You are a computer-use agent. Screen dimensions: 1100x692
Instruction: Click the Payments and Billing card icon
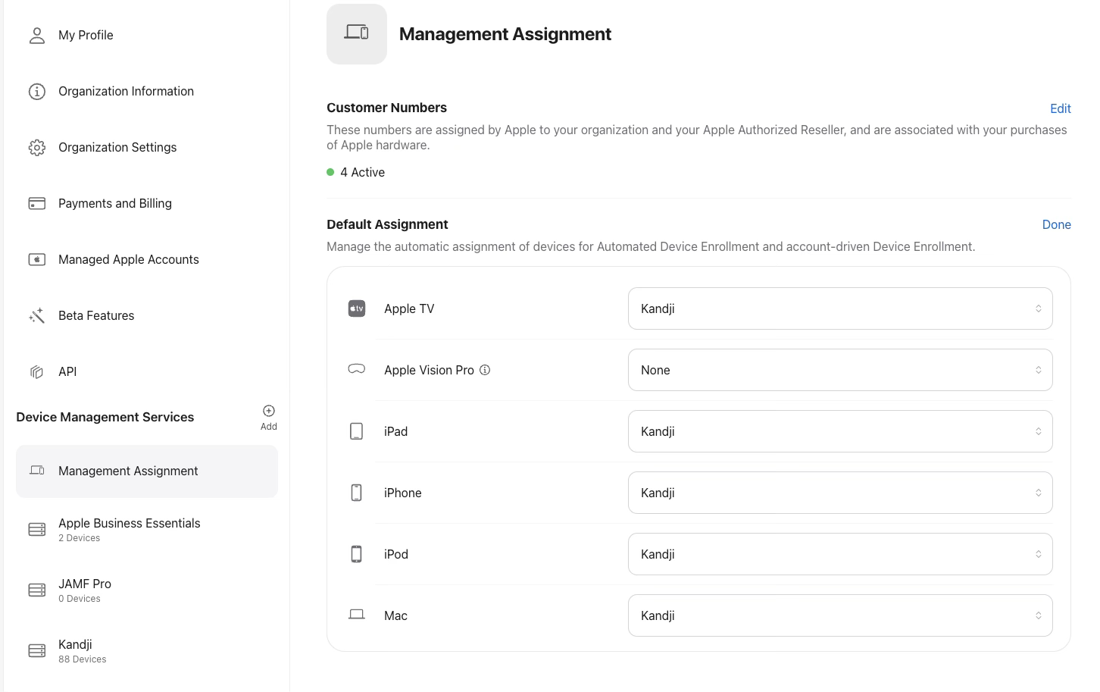36,203
